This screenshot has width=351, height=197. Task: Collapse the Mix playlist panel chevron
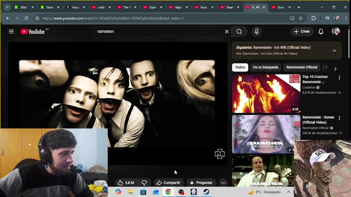coord(334,51)
